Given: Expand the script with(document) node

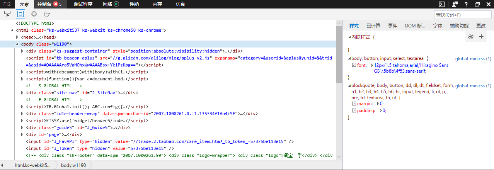Looking at the screenshot, I should 22,72.
